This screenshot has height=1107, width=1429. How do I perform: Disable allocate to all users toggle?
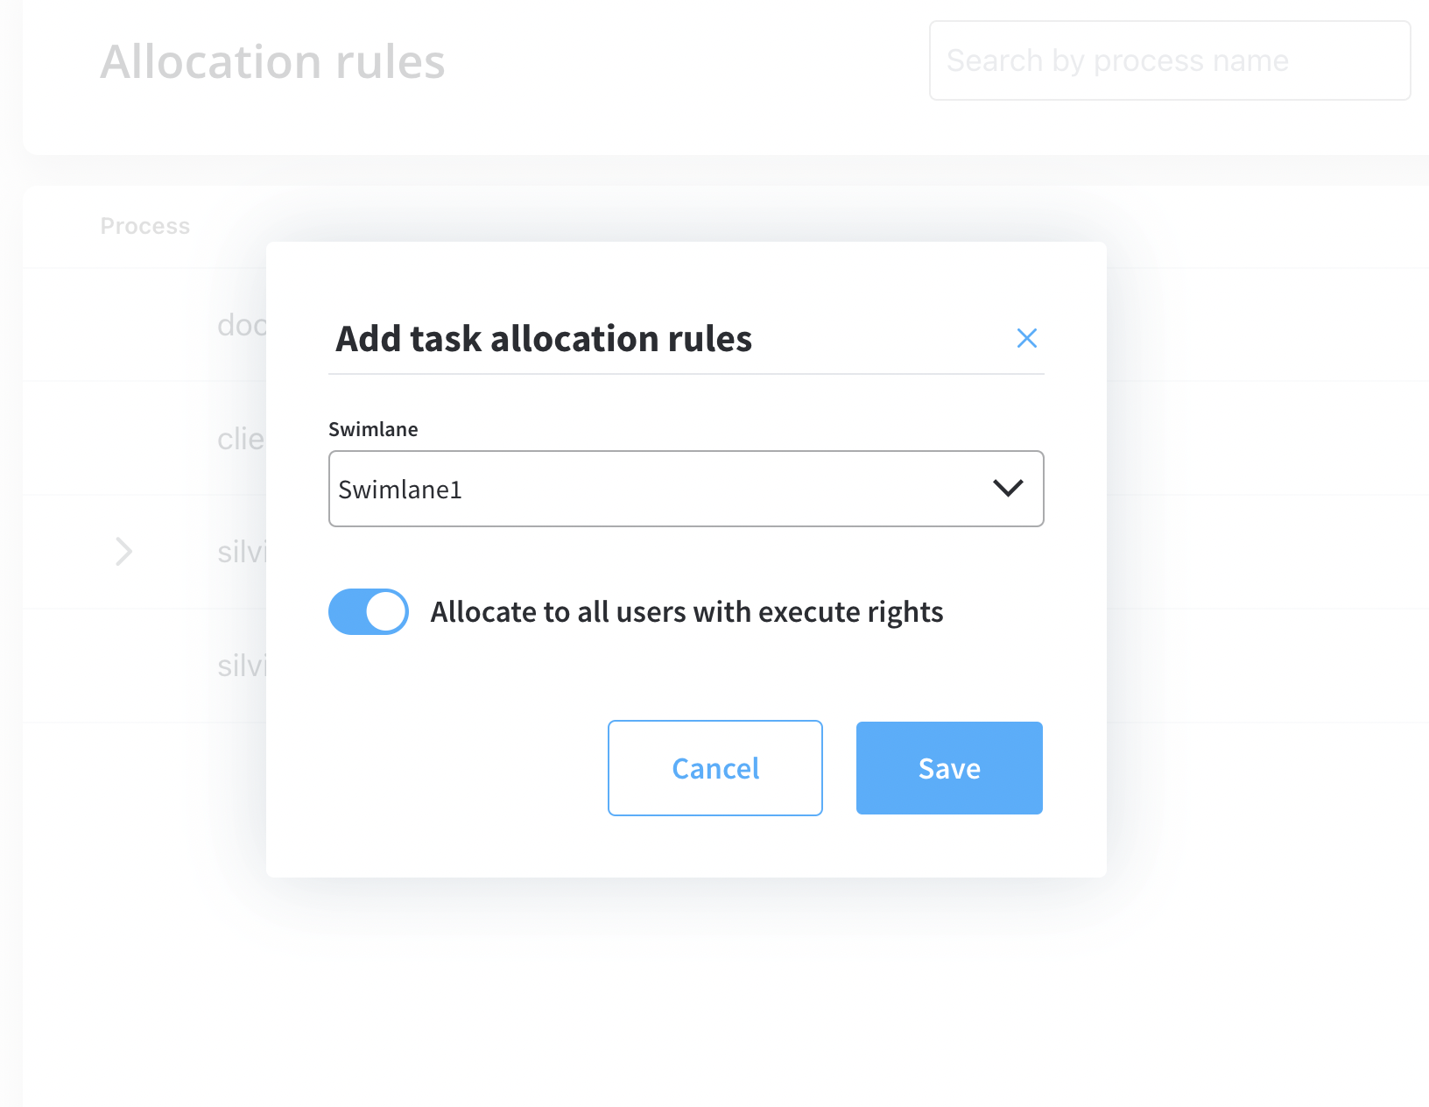tap(368, 611)
